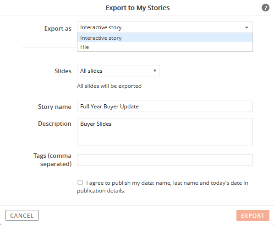Click the Export as combo box field
This screenshot has height=225, width=274.
[x=165, y=27]
